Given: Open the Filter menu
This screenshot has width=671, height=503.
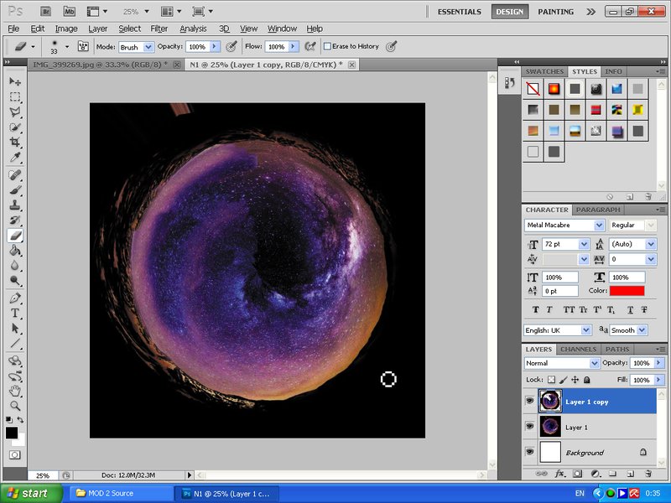Looking at the screenshot, I should click(x=159, y=29).
